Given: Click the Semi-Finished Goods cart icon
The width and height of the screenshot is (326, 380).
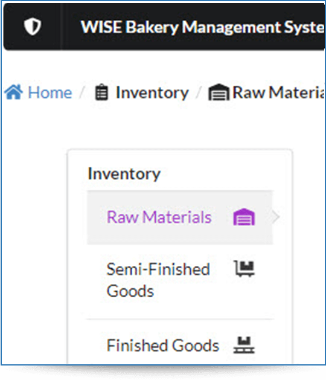Looking at the screenshot, I should [x=245, y=268].
